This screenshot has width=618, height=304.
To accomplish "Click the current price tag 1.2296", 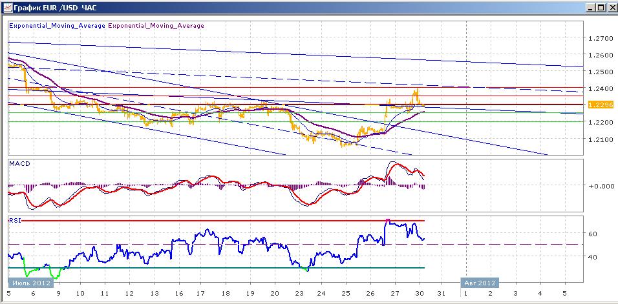I will tap(600, 105).
